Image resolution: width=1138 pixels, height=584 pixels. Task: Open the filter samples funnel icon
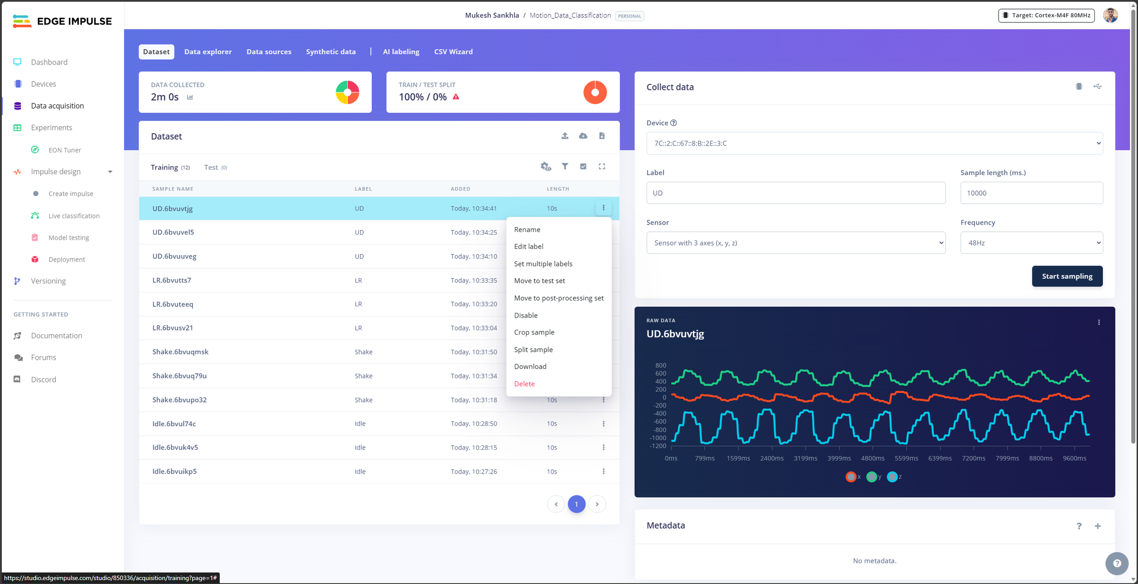(x=565, y=166)
